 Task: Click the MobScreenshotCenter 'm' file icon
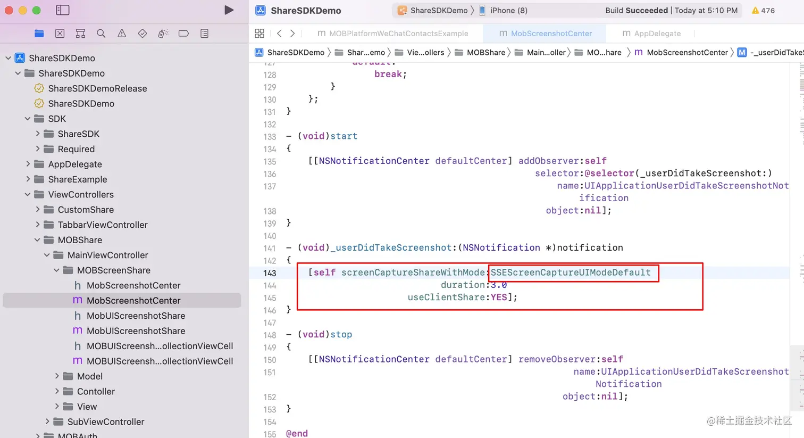point(78,301)
